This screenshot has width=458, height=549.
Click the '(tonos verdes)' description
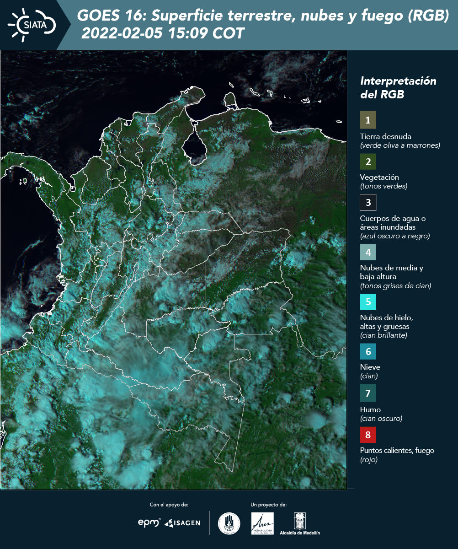click(383, 186)
